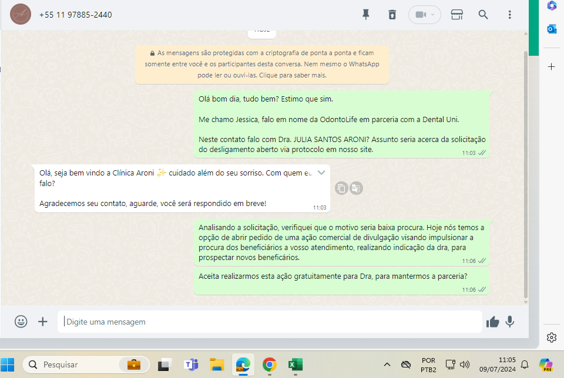
Task: Open the three-dot chat menu
Action: [509, 15]
